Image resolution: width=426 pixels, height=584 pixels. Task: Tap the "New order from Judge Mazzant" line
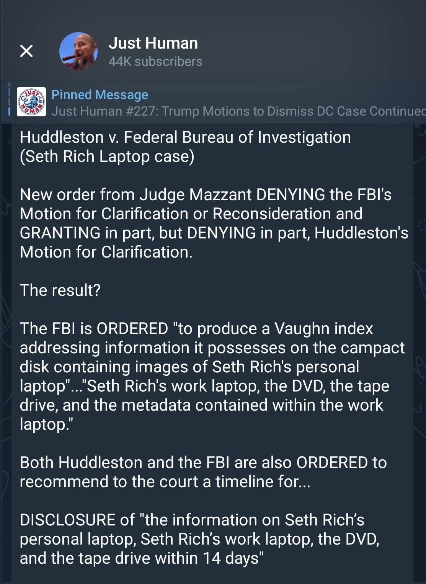coord(206,194)
